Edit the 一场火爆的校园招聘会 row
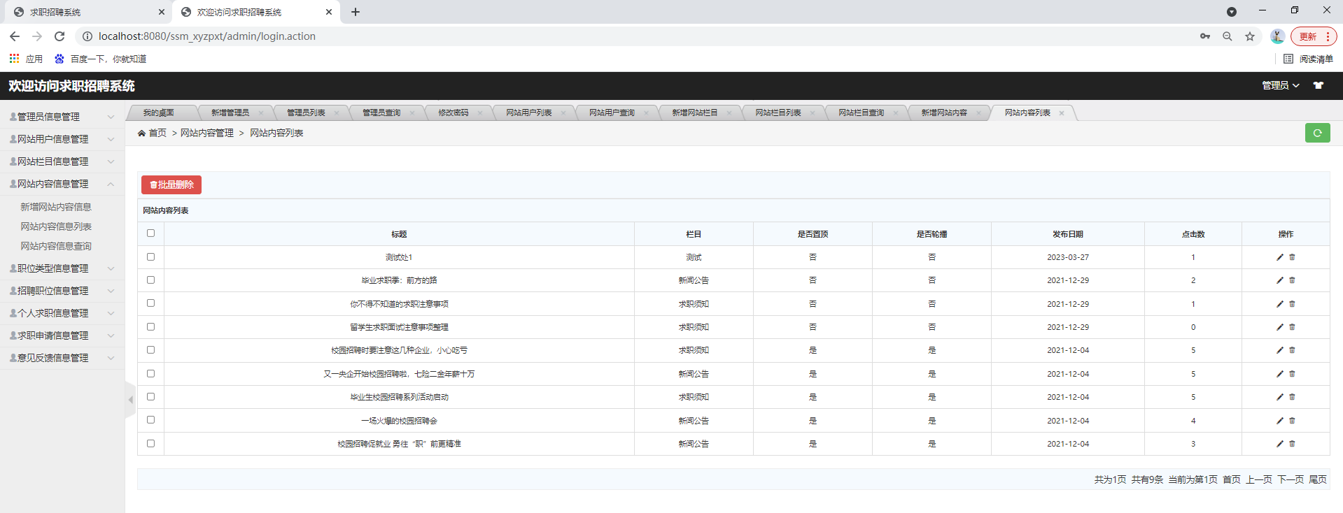1343x513 pixels. [x=1279, y=421]
